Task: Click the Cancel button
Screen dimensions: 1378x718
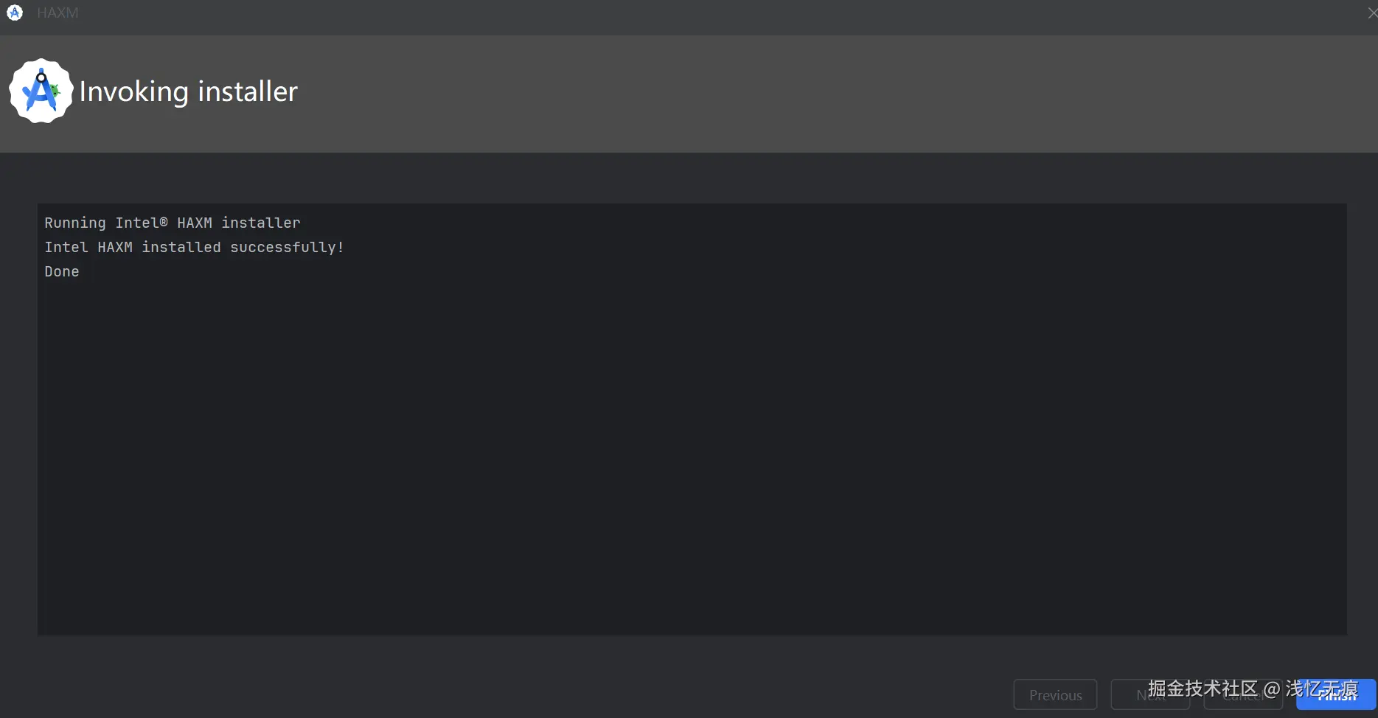Action: pyautogui.click(x=1243, y=694)
